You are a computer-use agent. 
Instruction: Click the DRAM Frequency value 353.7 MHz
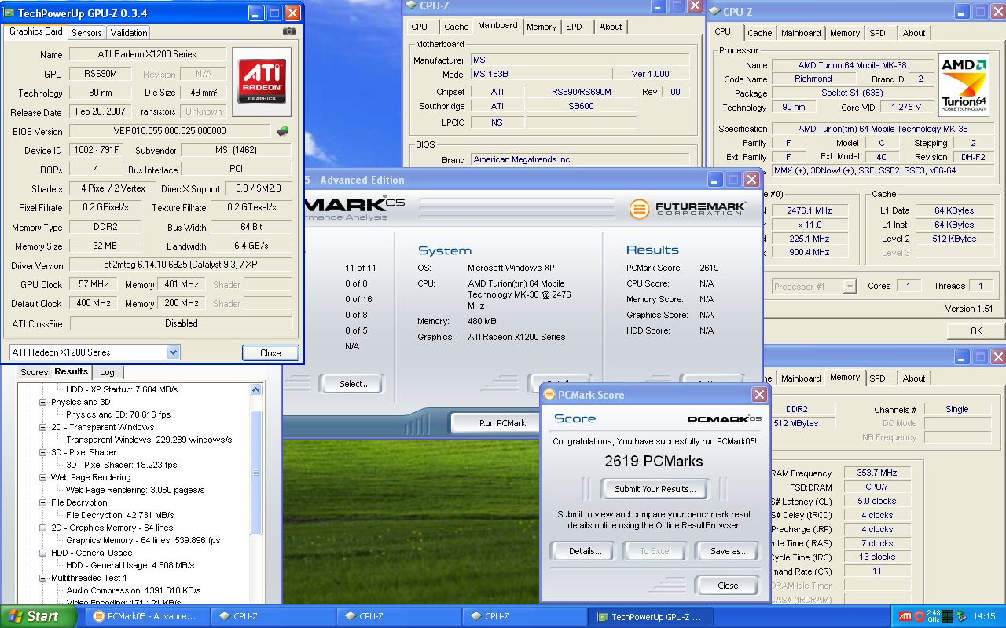[877, 473]
